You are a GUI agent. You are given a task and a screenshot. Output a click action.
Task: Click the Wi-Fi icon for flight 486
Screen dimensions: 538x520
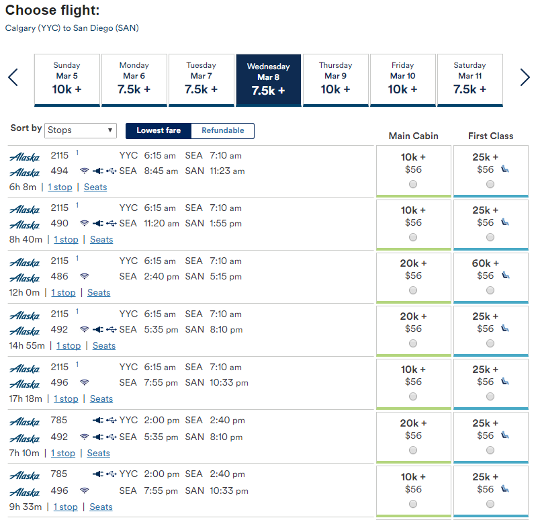pos(85,276)
